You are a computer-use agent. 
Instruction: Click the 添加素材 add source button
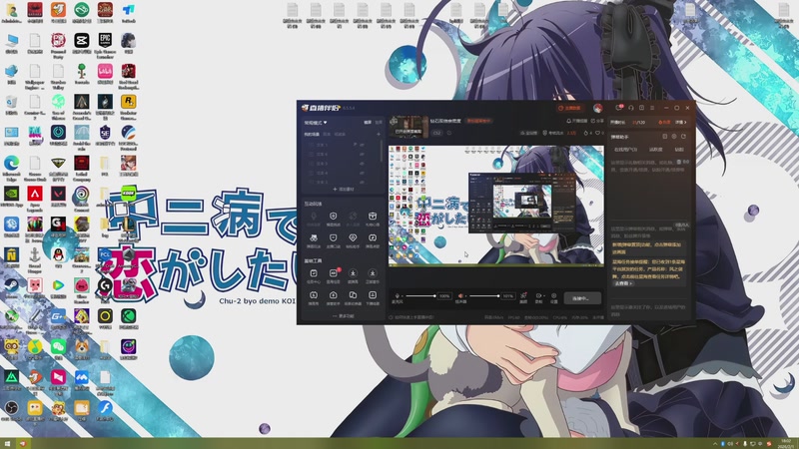coord(344,190)
